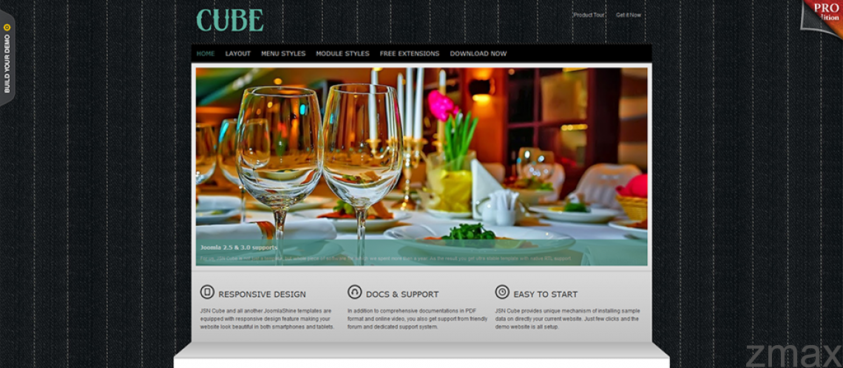The height and width of the screenshot is (368, 843).
Task: Open the Free Extensions menu
Action: click(x=410, y=54)
